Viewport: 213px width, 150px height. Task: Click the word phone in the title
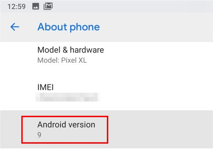85,28
